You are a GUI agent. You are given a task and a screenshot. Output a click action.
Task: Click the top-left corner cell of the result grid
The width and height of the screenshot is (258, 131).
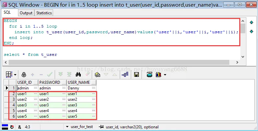point(7,82)
